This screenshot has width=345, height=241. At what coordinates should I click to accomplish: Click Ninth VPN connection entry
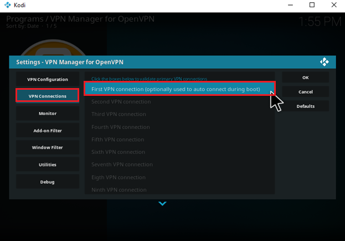tap(179, 189)
